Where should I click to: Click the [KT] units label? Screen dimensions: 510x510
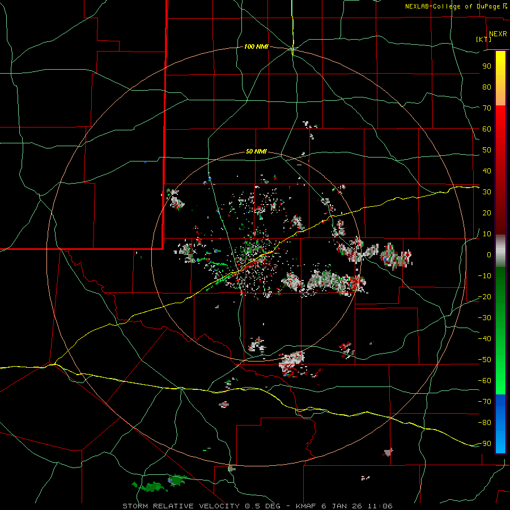pos(483,39)
